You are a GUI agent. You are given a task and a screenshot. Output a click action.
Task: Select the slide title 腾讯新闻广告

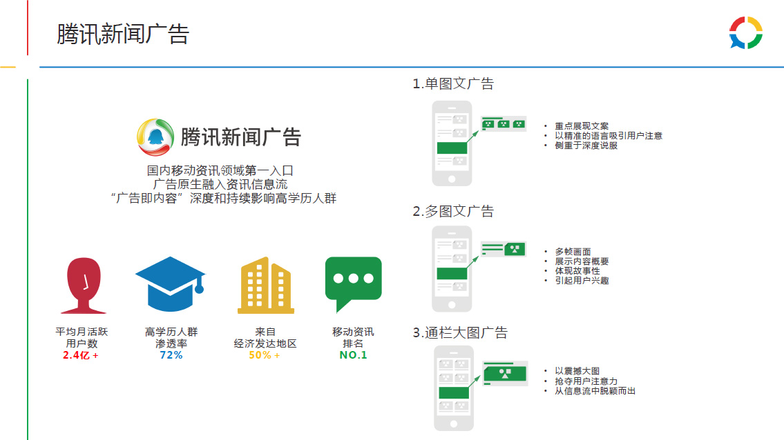point(123,34)
